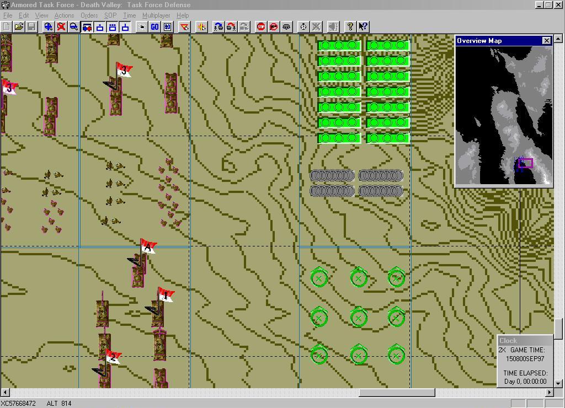Toggle the pressed unit display toolbar button

(87, 26)
